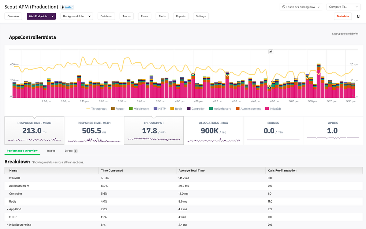Go to the Overview page
Viewport: 366px width, 229px height.
pos(13,16)
